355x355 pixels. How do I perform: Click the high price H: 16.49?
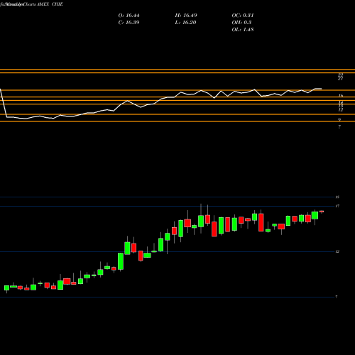coord(186,16)
